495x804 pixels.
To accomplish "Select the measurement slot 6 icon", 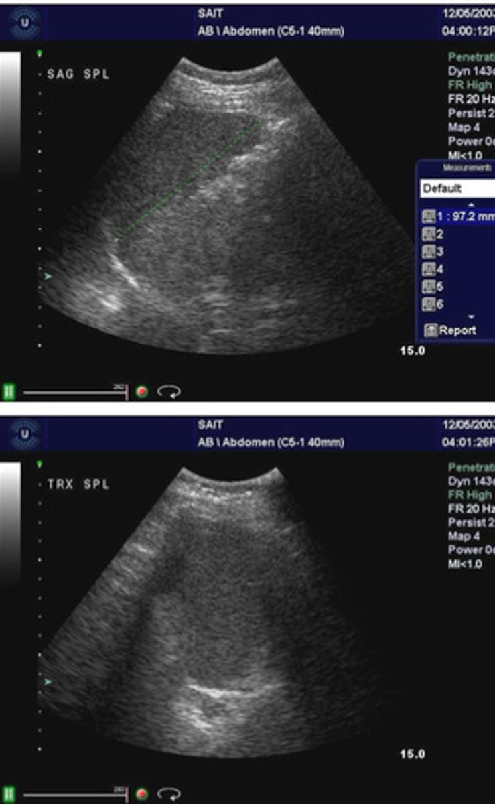I will (429, 304).
